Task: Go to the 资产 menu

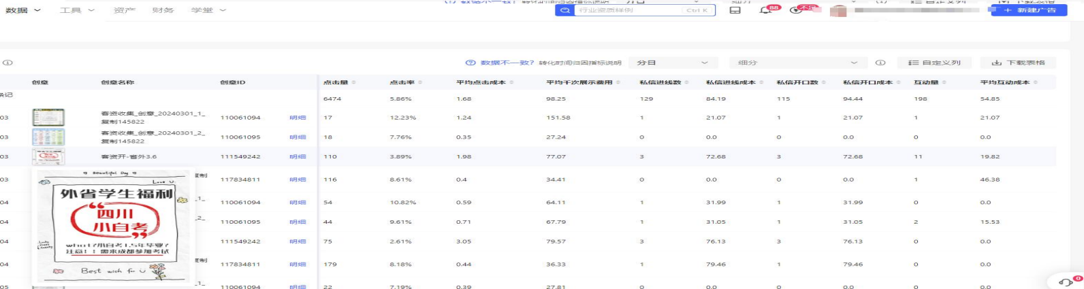Action: 125,10
